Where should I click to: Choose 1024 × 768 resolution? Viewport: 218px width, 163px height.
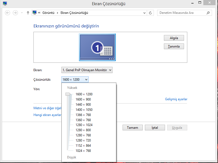click(x=83, y=151)
